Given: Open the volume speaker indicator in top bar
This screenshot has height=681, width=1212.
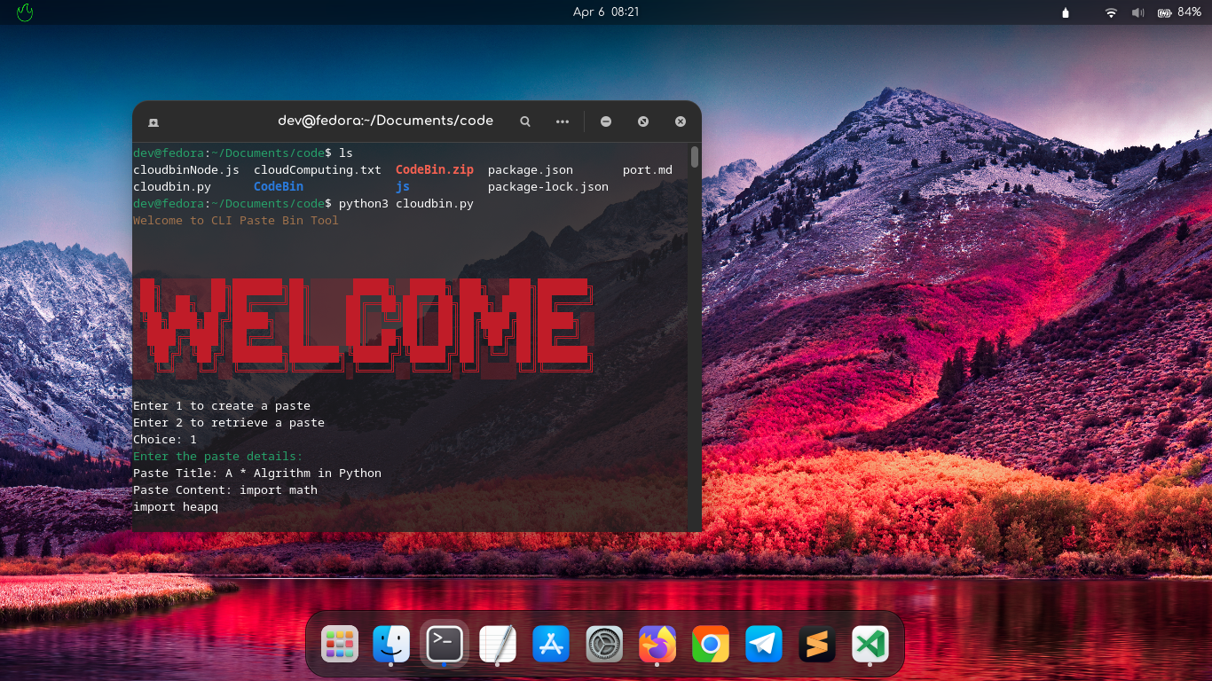Looking at the screenshot, I should point(1137,12).
